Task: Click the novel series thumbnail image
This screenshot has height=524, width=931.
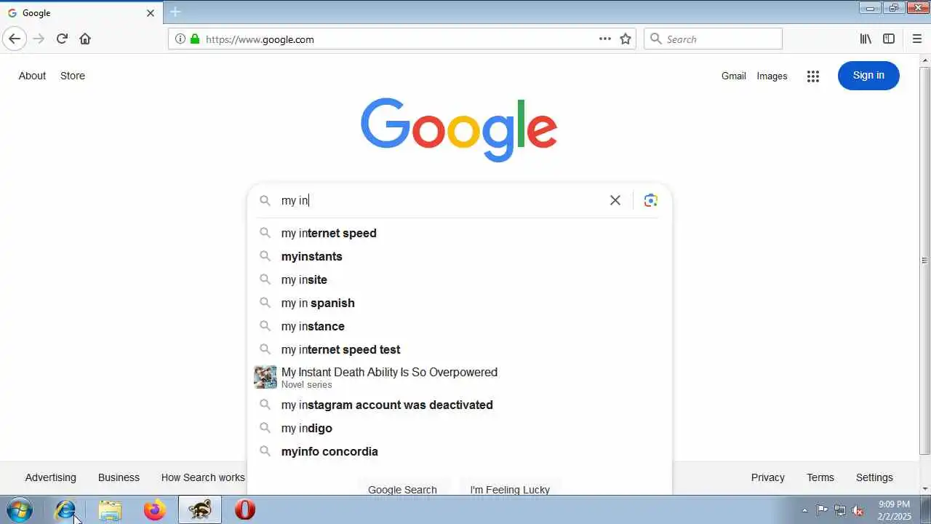Action: point(265,377)
